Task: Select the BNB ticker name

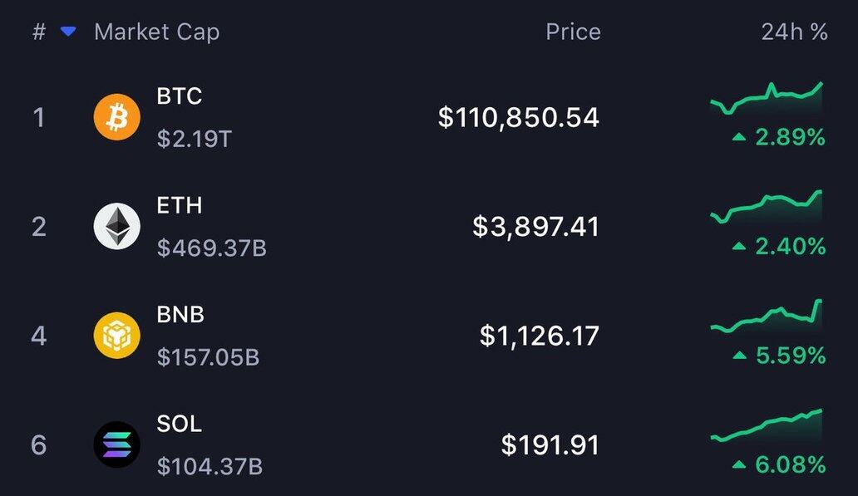Action: click(180, 314)
